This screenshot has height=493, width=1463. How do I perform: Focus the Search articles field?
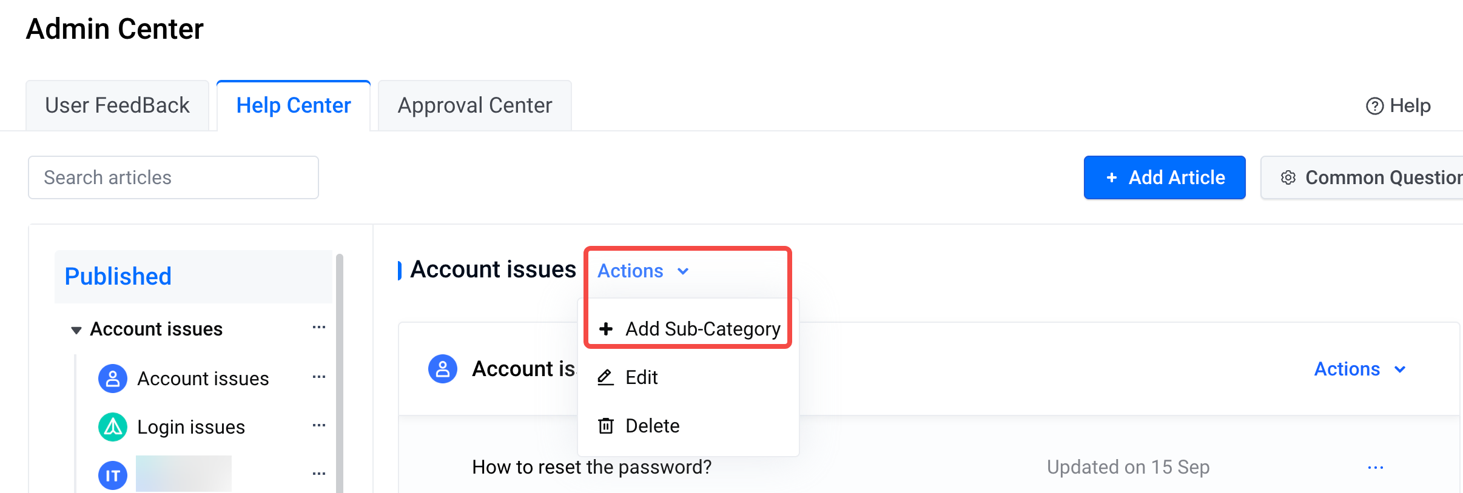tap(173, 177)
